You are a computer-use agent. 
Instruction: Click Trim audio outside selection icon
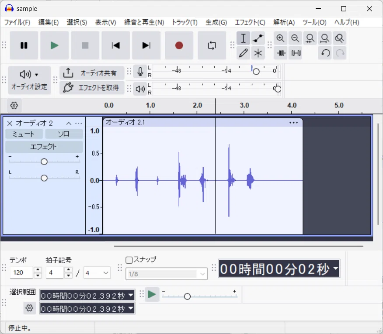(x=280, y=53)
